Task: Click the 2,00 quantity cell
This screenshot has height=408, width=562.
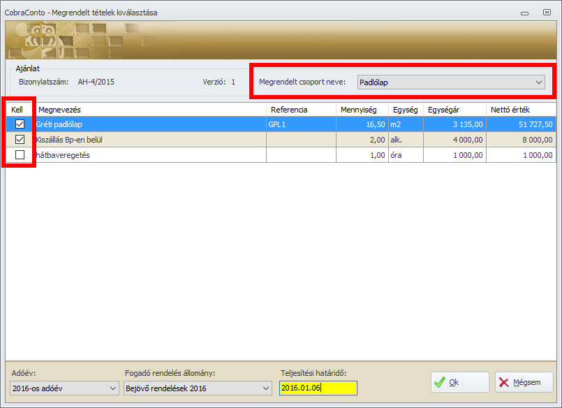Action: [362, 140]
